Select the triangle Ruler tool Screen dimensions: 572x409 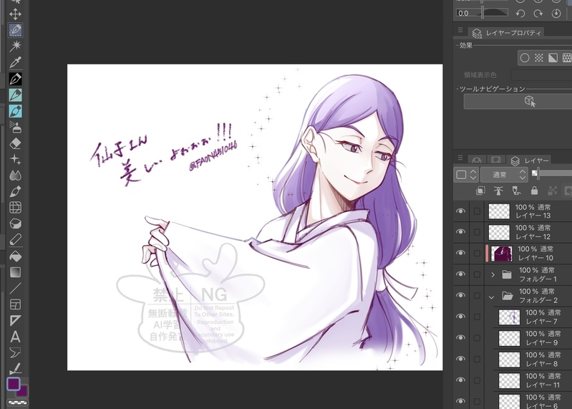click(x=15, y=320)
